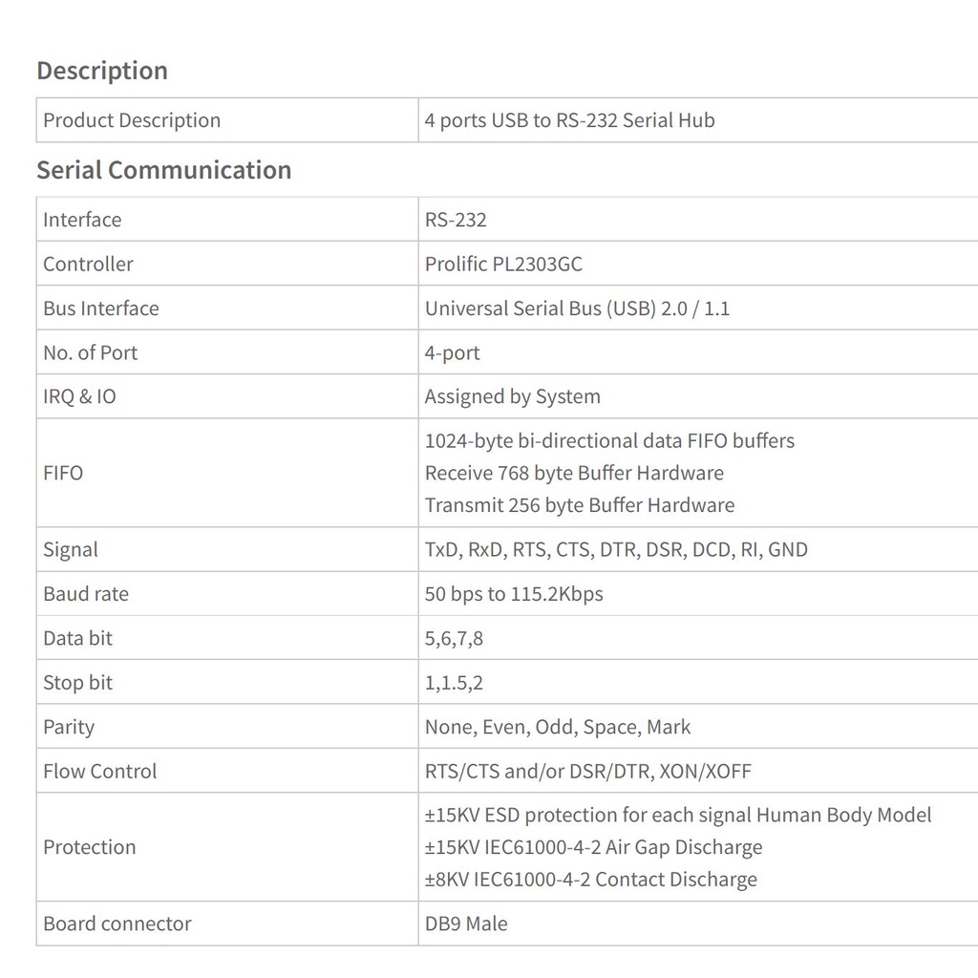
Task: Click the Bus Interface row label
Action: pos(100,308)
